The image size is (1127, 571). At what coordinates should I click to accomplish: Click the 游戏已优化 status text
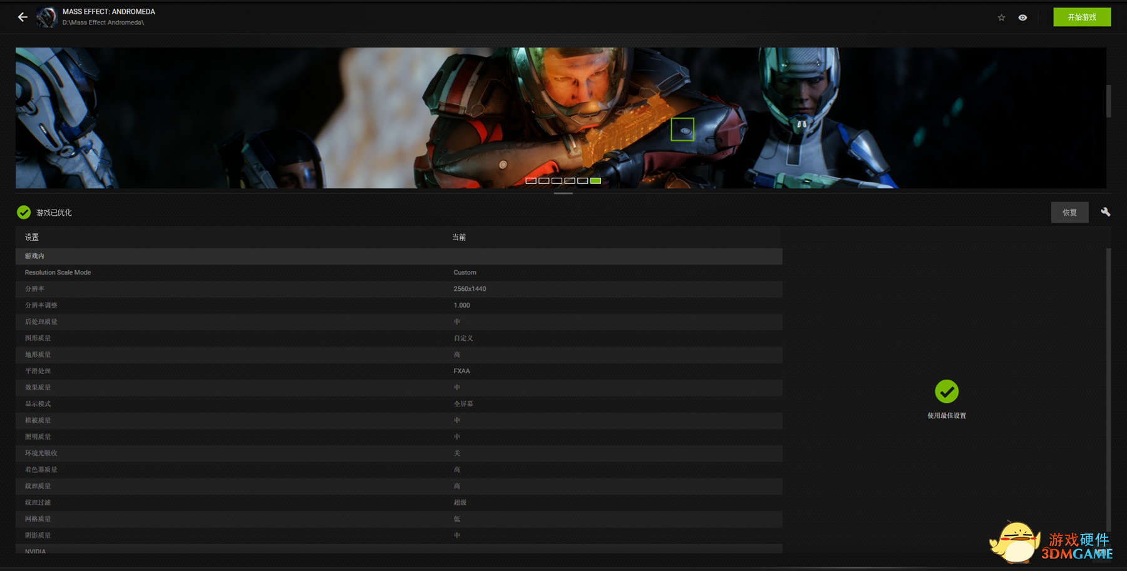click(x=54, y=213)
